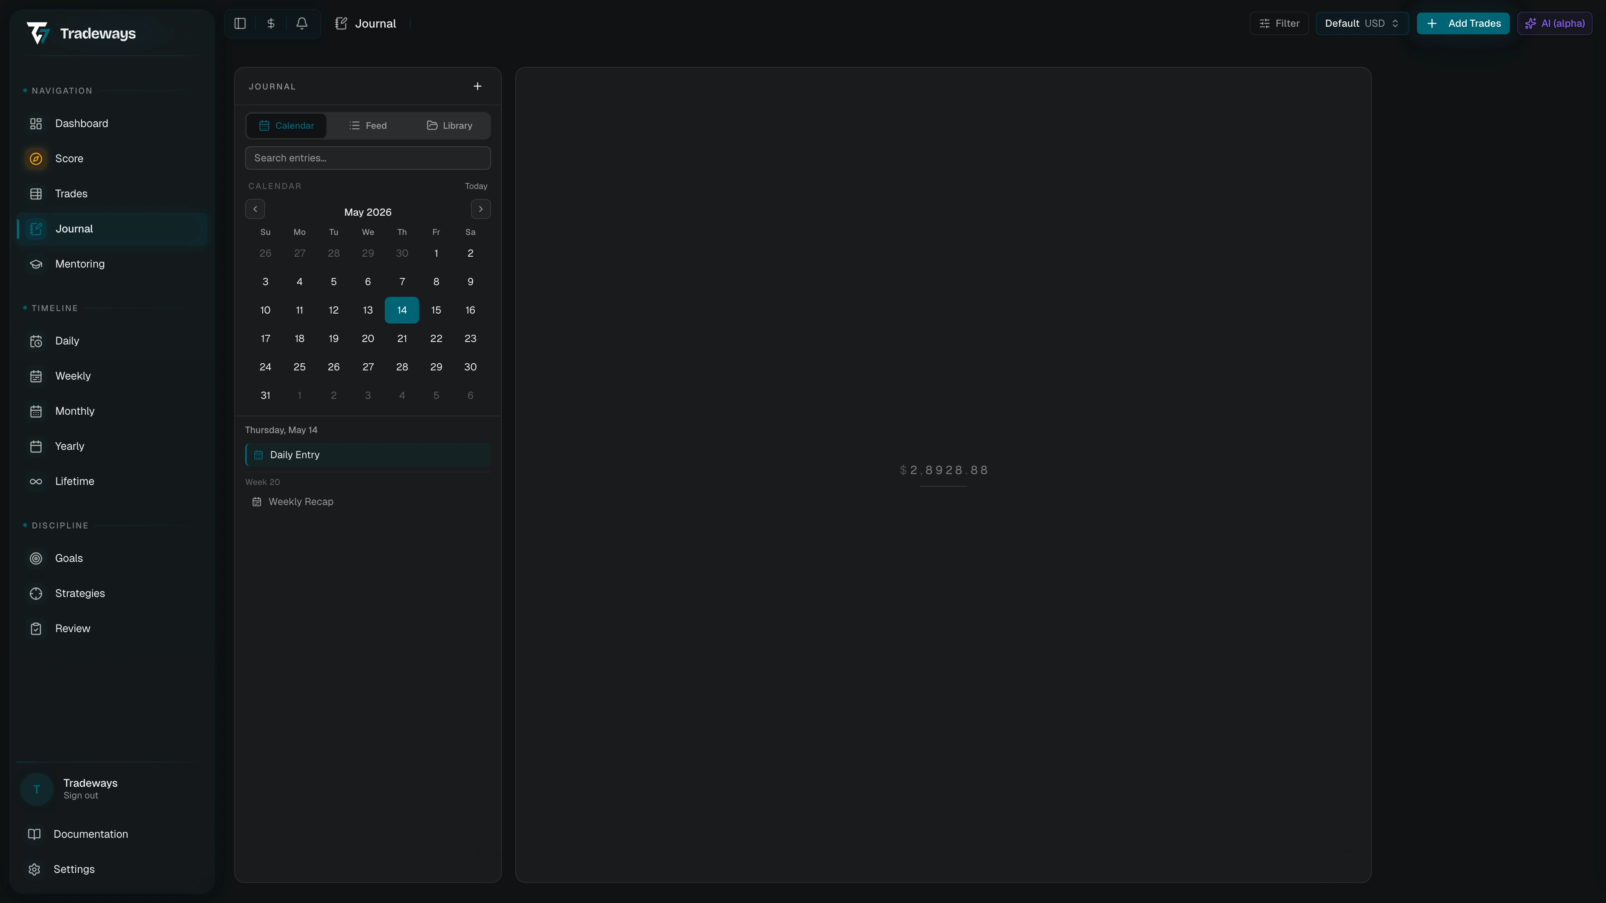Click Add Trades button

[x=1463, y=24]
